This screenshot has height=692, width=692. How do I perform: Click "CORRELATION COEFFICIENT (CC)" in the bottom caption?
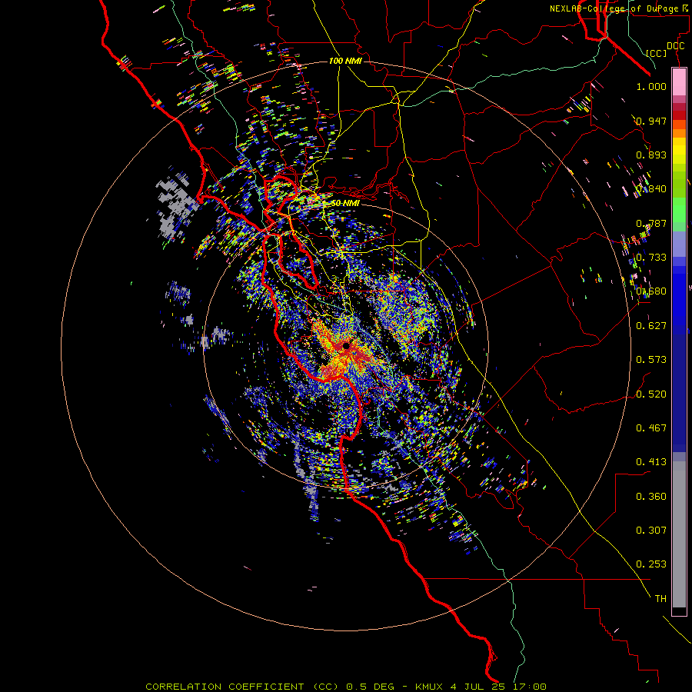243,687
